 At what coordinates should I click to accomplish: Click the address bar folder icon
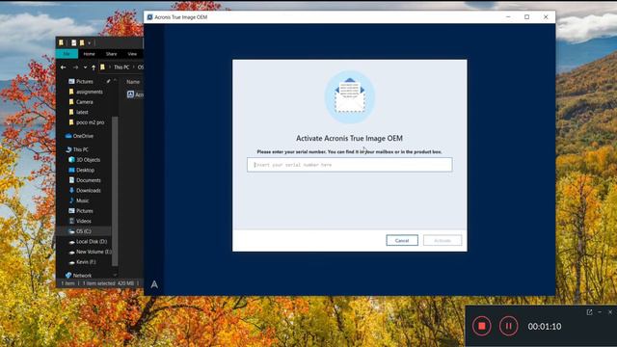(102, 67)
